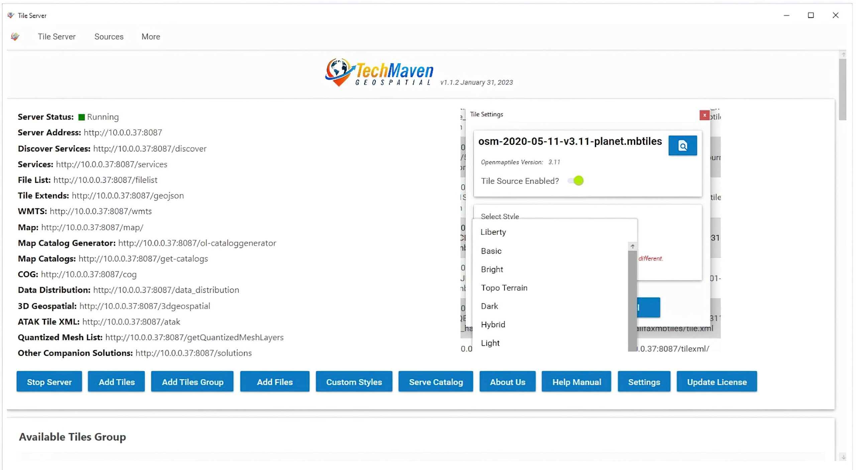Screen dimensions: 856x470
Task: Click the TechMaven Geospatial logo
Action: coord(379,72)
